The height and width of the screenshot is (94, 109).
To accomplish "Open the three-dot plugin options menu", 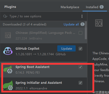I will tap(82, 16).
